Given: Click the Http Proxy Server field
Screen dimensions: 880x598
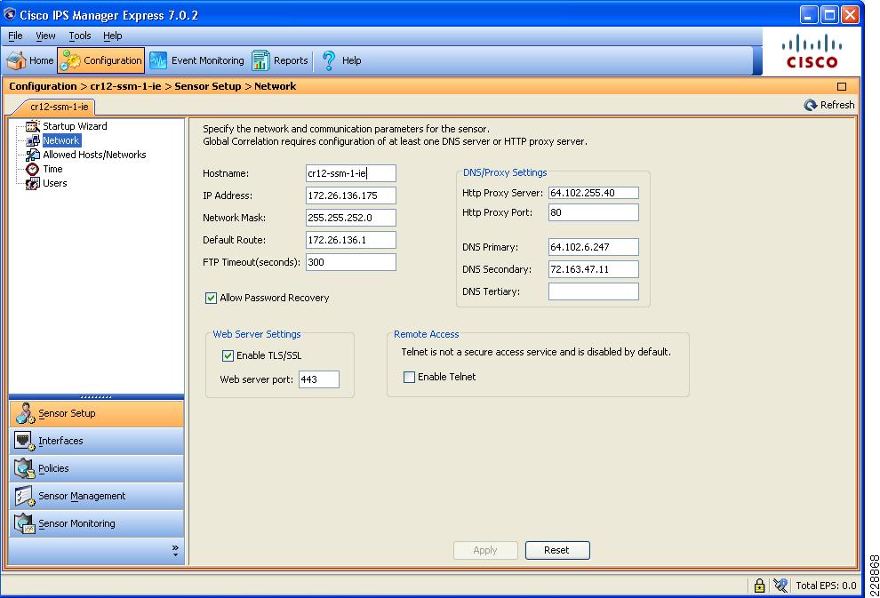Looking at the screenshot, I should [x=593, y=193].
